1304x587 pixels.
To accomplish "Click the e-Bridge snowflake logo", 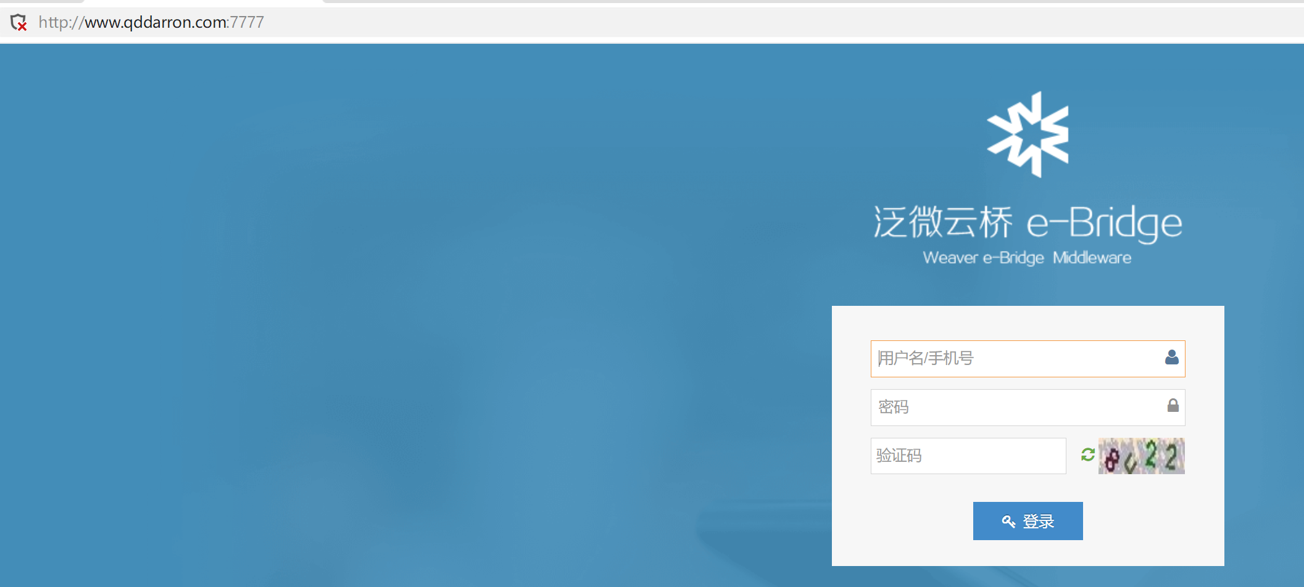I will (1028, 134).
